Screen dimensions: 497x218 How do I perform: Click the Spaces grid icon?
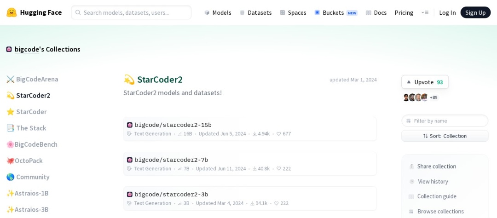(283, 13)
